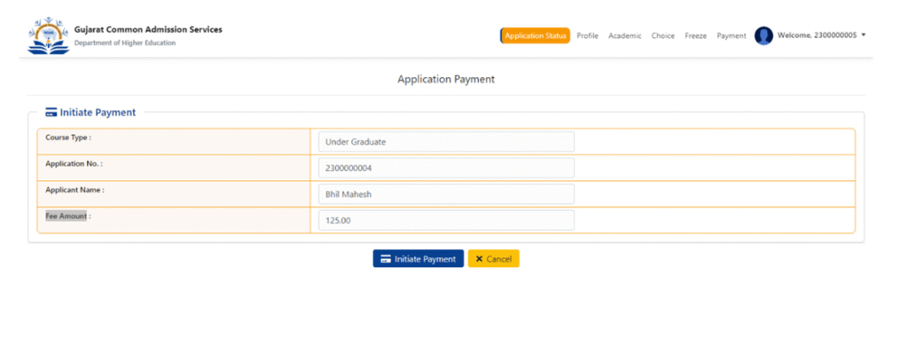The width and height of the screenshot is (908, 354).
Task: Click the Course Type field
Action: point(447,142)
